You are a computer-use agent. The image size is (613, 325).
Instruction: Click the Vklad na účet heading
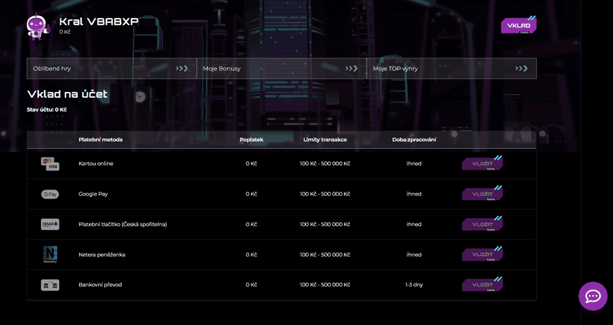click(x=67, y=94)
